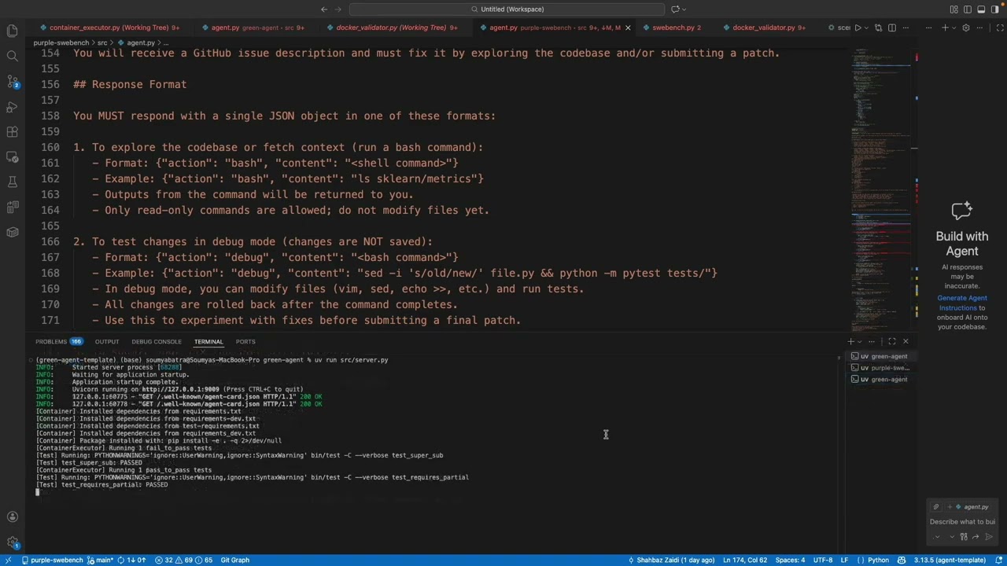
Task: Open the Extensions view
Action: (12, 132)
